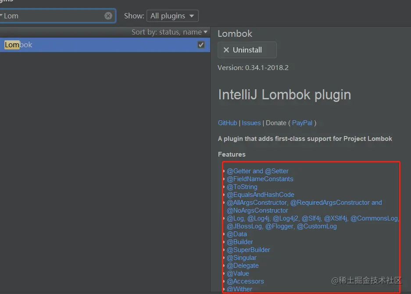Viewport: 411px width, 294px height.
Task: Open the @Delegate feature link
Action: pyautogui.click(x=243, y=266)
